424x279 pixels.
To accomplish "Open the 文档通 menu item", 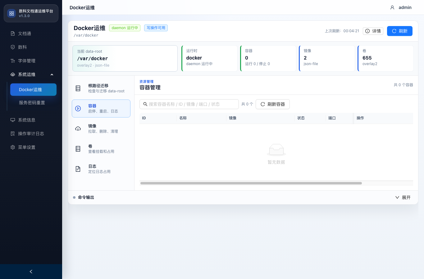I will point(31,33).
